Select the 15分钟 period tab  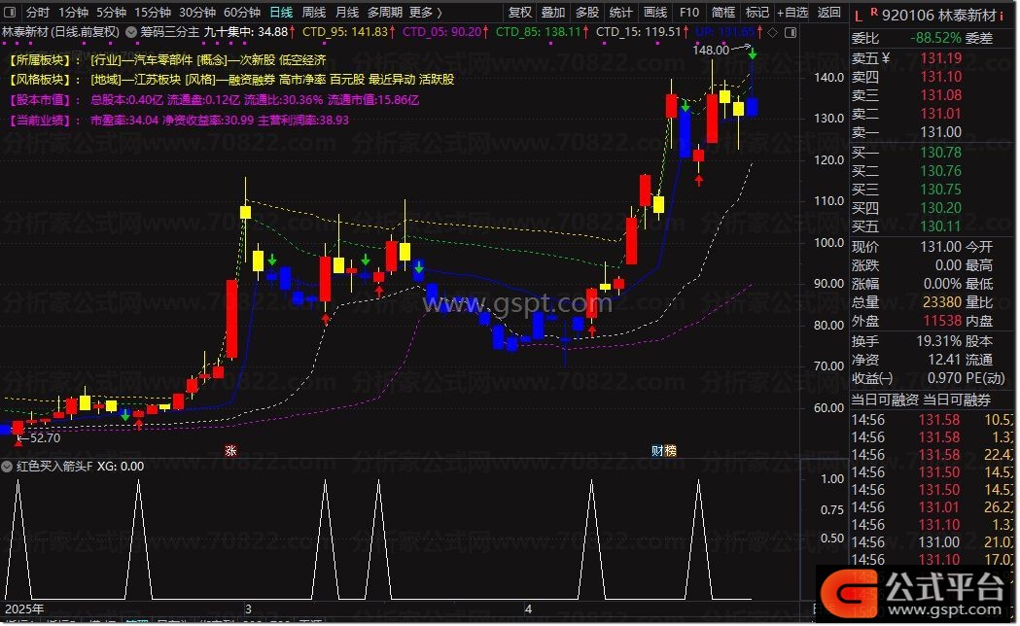[x=153, y=13]
